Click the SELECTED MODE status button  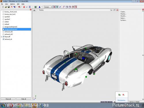(x=106, y=102)
